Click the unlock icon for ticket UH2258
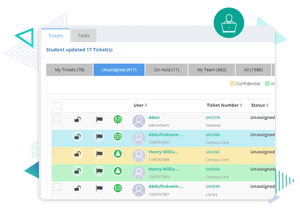 coord(77,171)
